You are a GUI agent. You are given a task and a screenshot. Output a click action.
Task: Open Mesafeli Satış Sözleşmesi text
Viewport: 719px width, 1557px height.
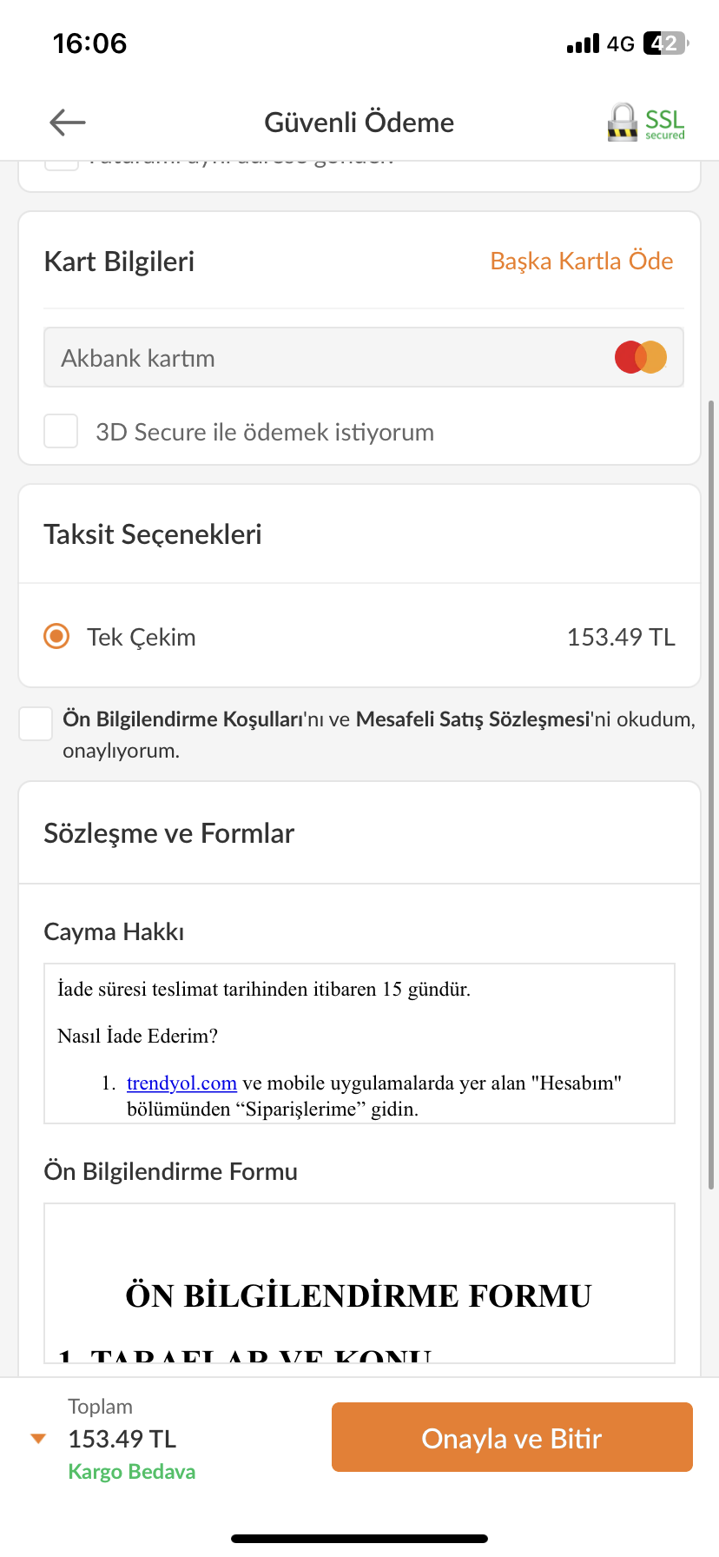click(x=473, y=719)
